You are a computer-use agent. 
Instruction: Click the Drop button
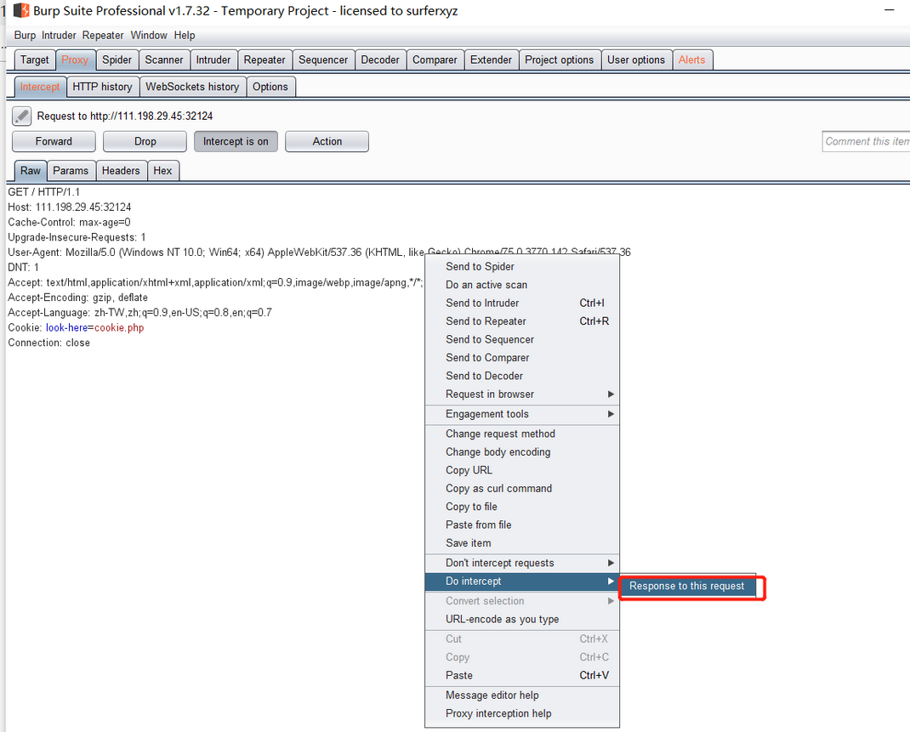point(145,141)
